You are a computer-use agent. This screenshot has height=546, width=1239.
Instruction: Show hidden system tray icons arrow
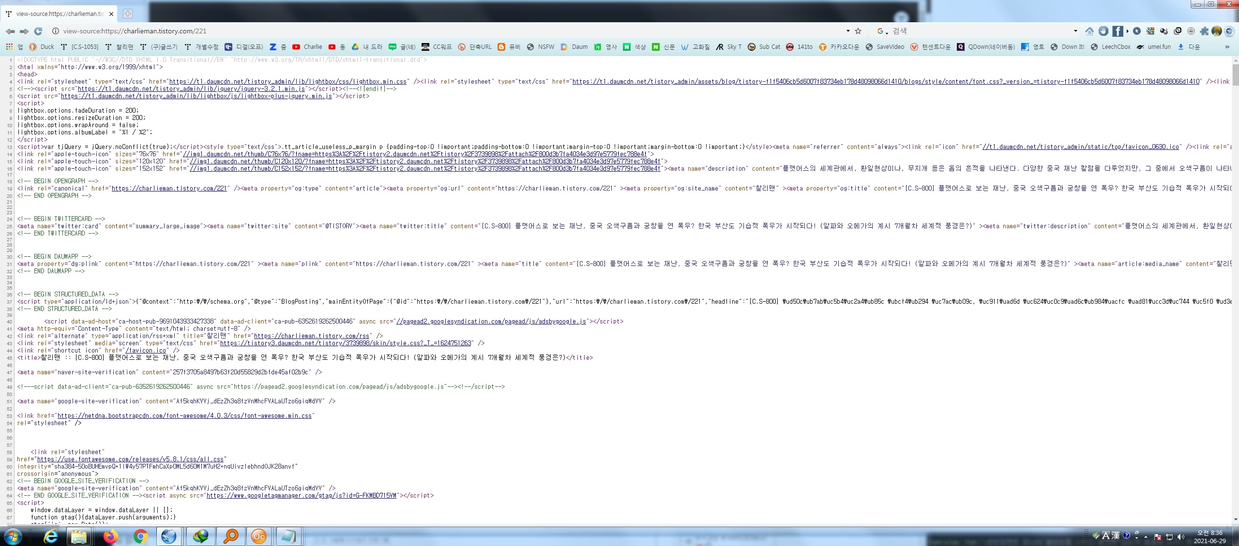pos(1146,537)
